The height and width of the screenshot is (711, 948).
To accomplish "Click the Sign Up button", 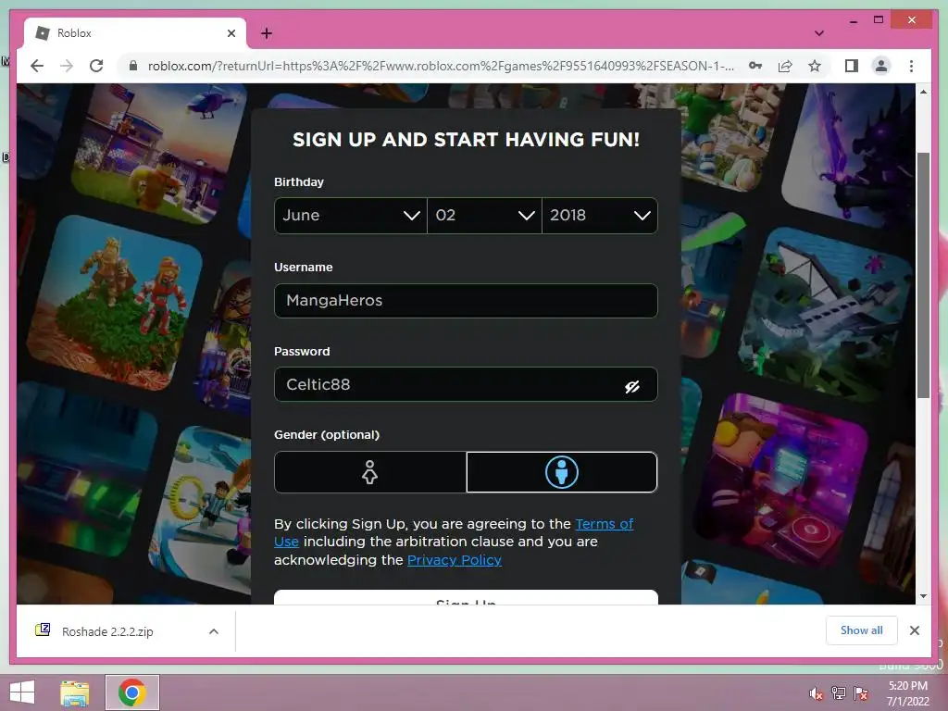I will coord(466,597).
